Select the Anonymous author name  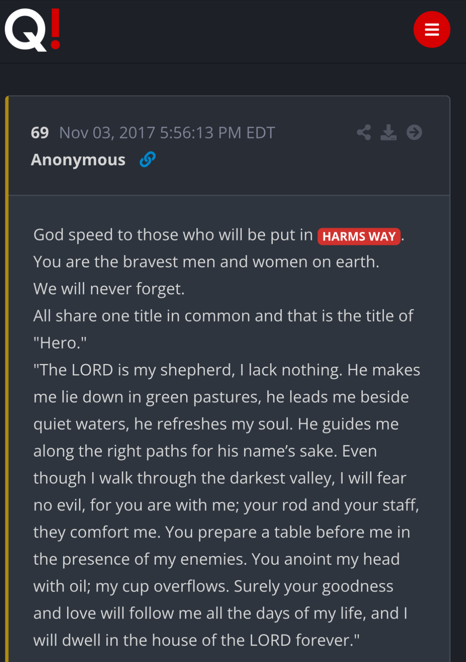pos(78,160)
